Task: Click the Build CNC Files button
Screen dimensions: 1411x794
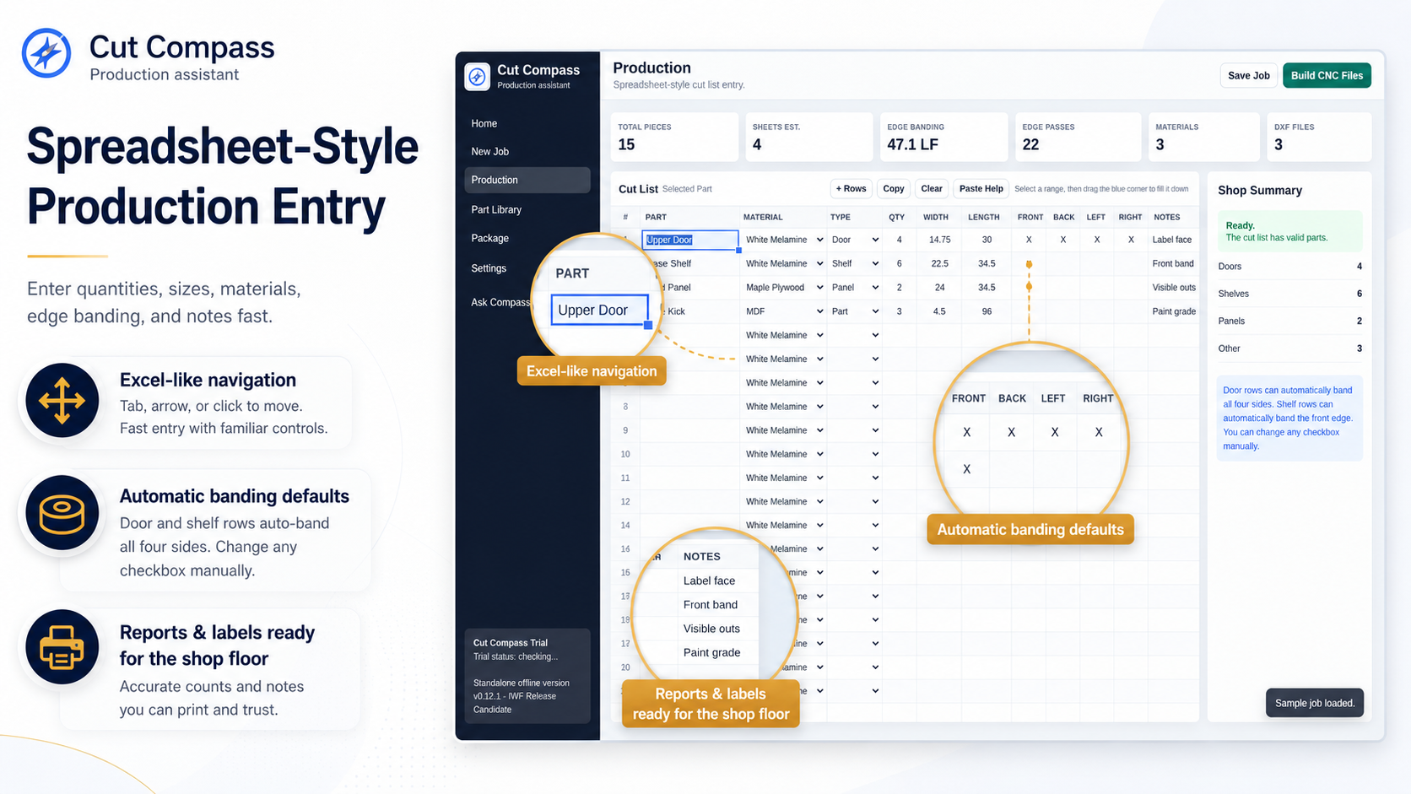Action: coord(1327,75)
